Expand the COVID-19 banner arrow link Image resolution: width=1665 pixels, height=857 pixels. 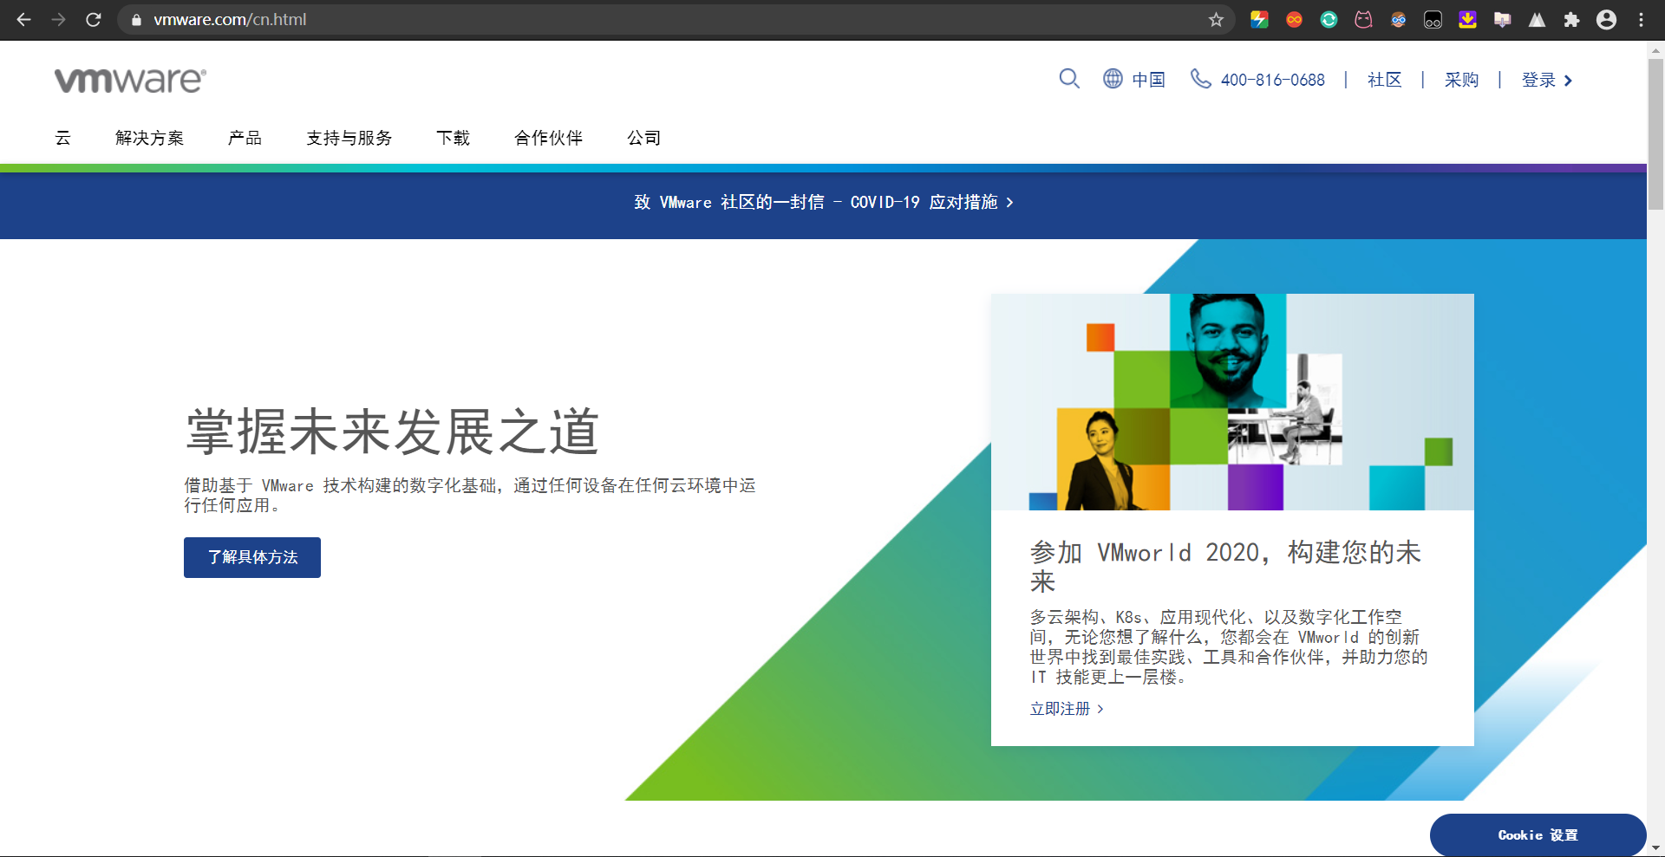tap(1009, 202)
